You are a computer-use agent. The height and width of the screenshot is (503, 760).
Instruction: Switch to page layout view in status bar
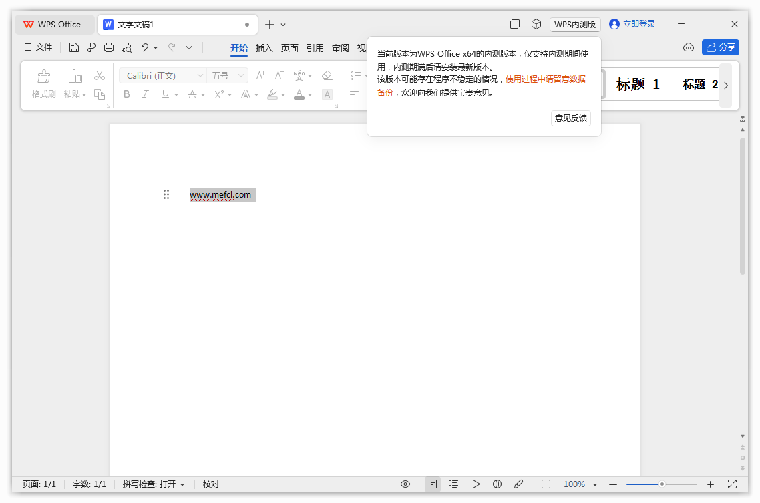[x=433, y=484]
